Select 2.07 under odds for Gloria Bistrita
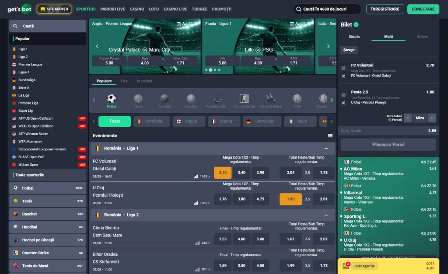This screenshot has width=448, height=274. [324, 239]
